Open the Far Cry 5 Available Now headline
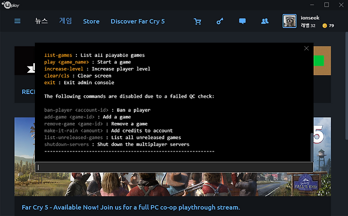Screen dimensions: 348x216 pyautogui.click(x=130, y=207)
